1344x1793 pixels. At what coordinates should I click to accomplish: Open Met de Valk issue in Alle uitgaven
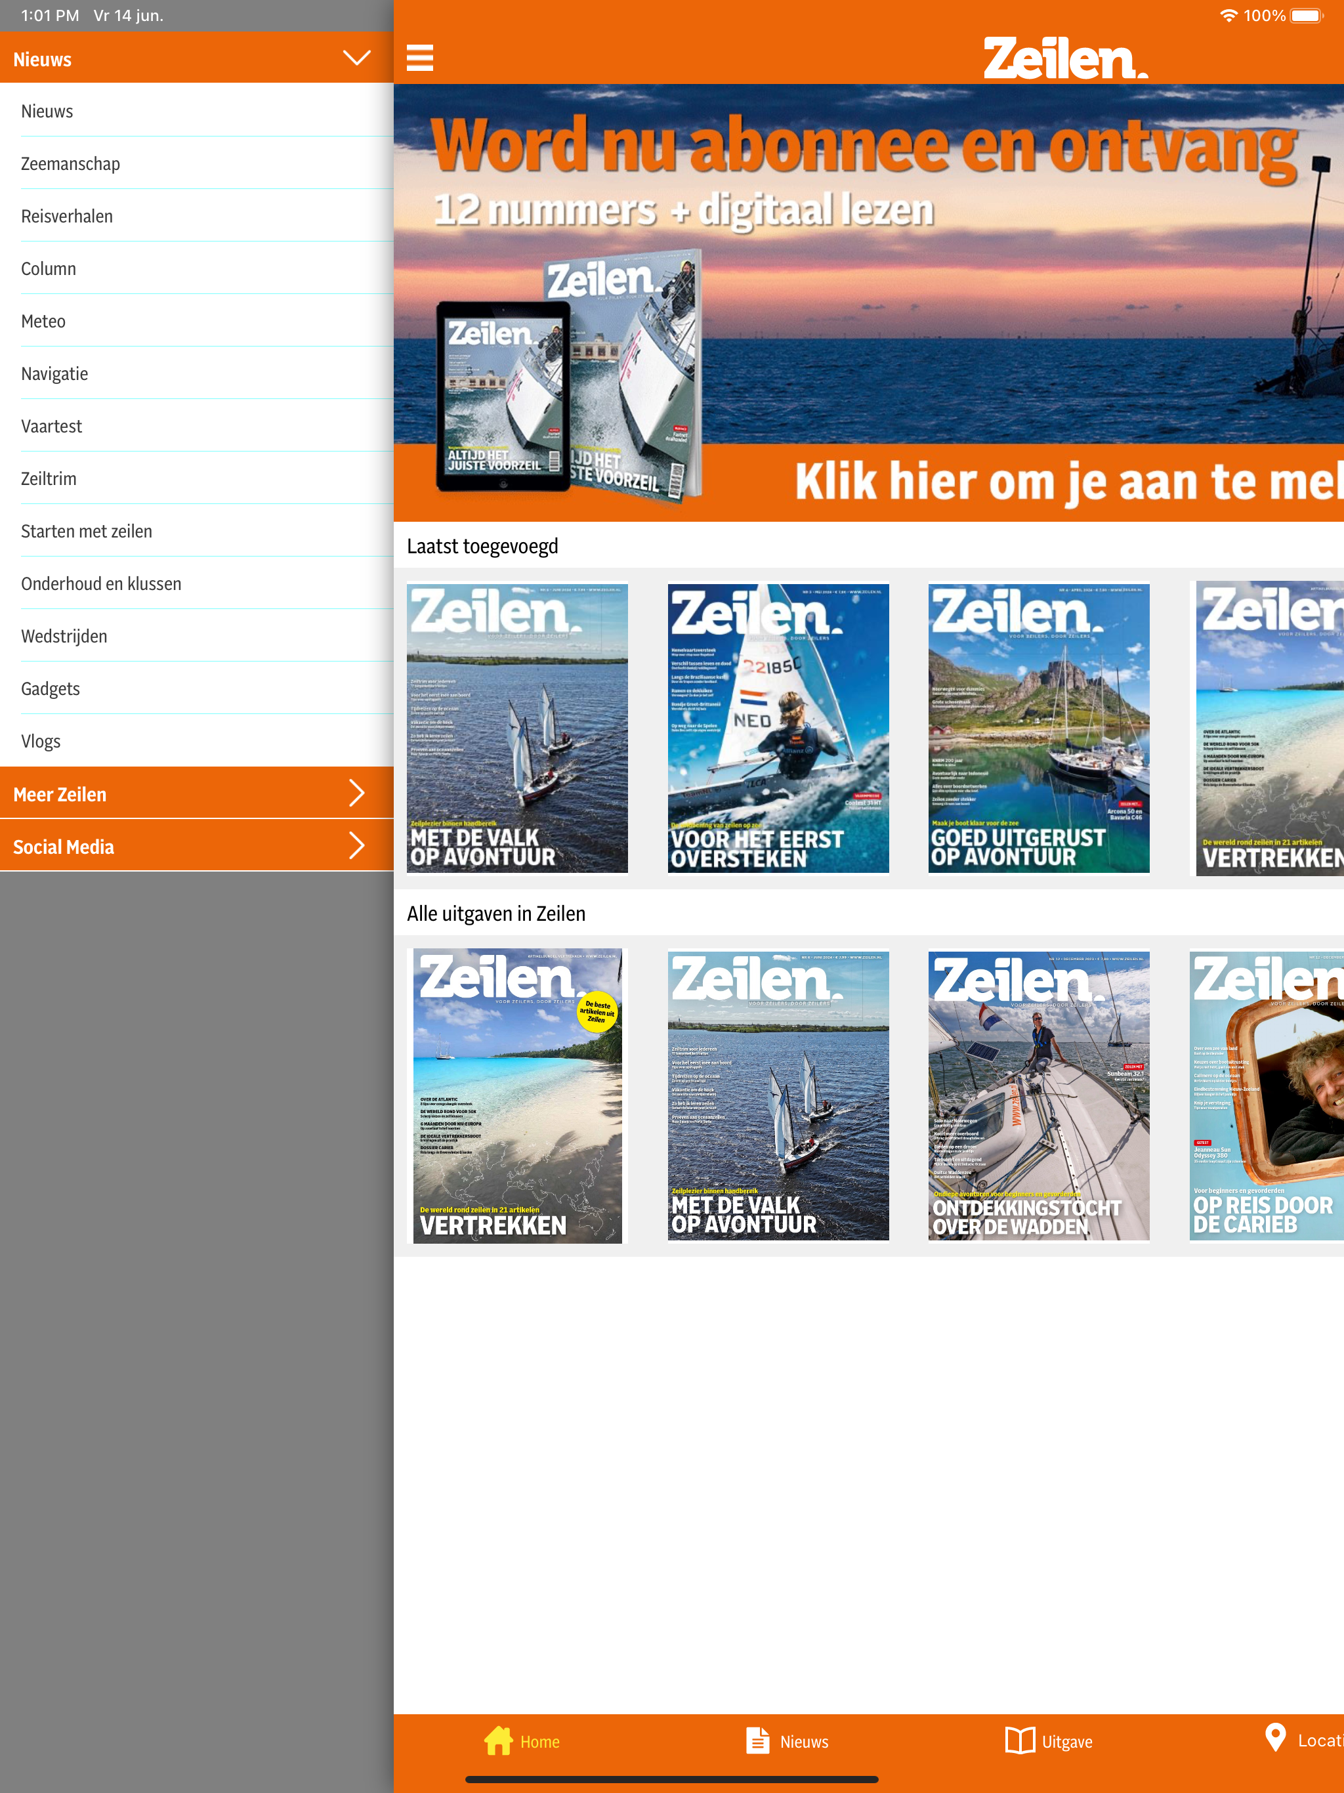coord(778,1096)
